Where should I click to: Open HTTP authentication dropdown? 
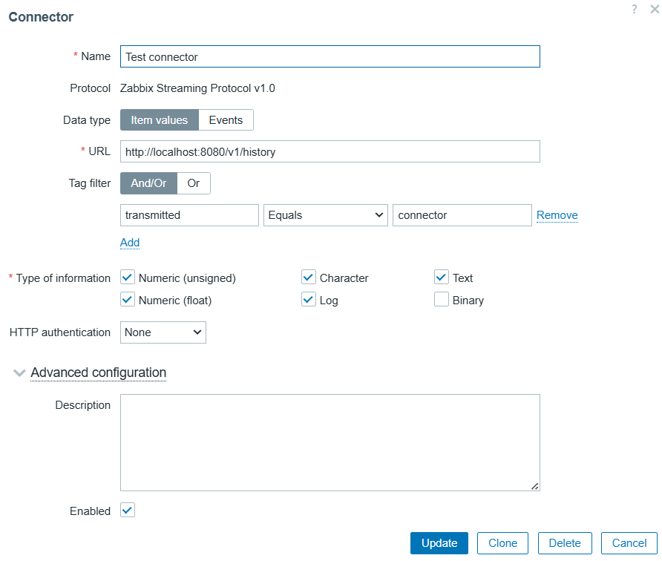(163, 332)
